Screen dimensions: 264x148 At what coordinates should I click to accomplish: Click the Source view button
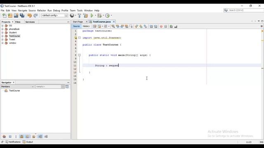click(76, 26)
